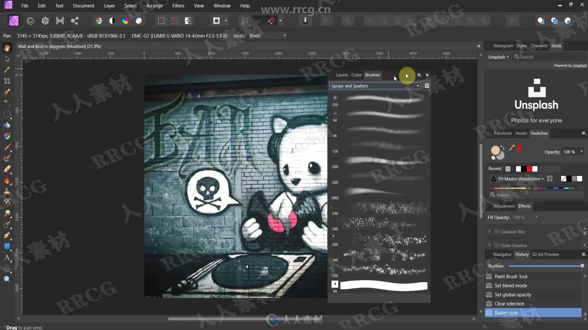This screenshot has width=588, height=330.
Task: Select the Pen tool
Action: click(x=7, y=235)
